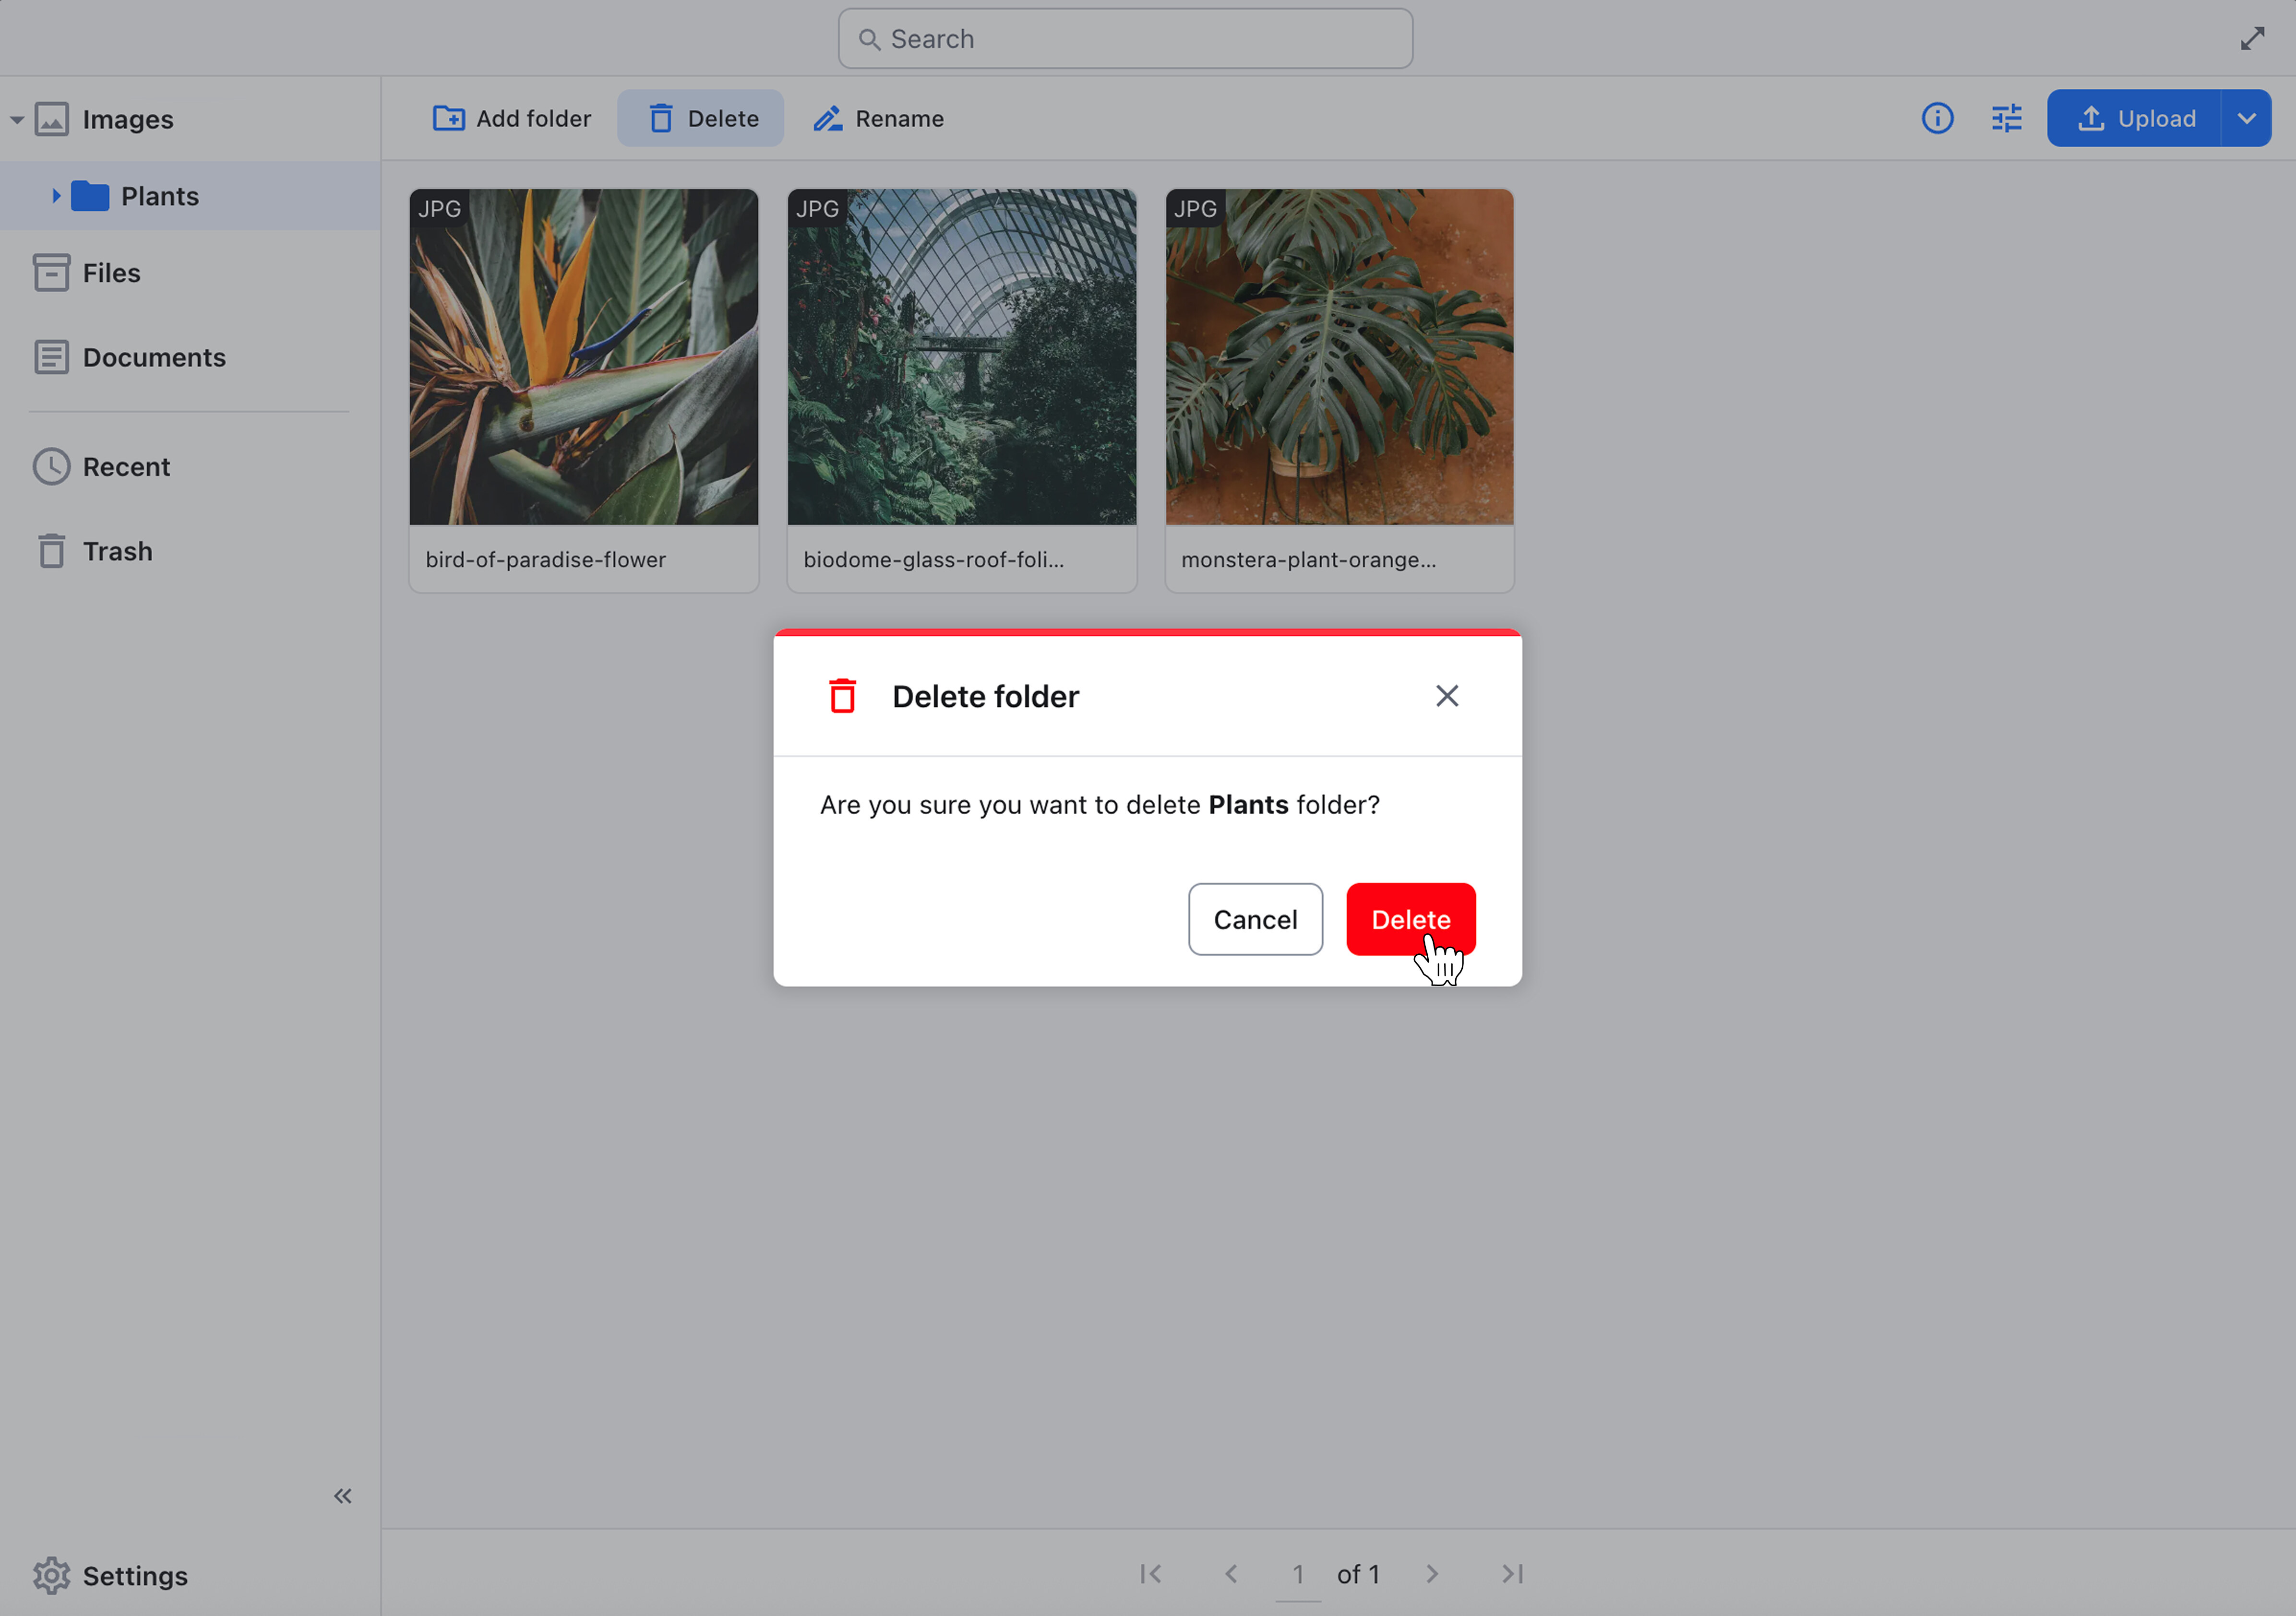Click the bold Plants word in dialog
The image size is (2296, 1616).
(x=1248, y=805)
